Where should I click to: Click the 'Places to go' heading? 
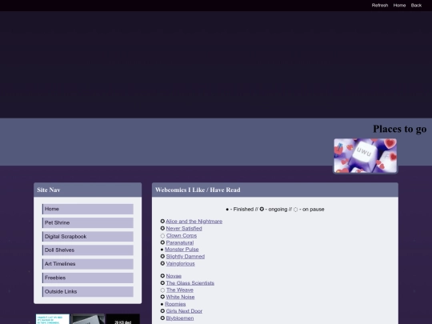tap(400, 129)
